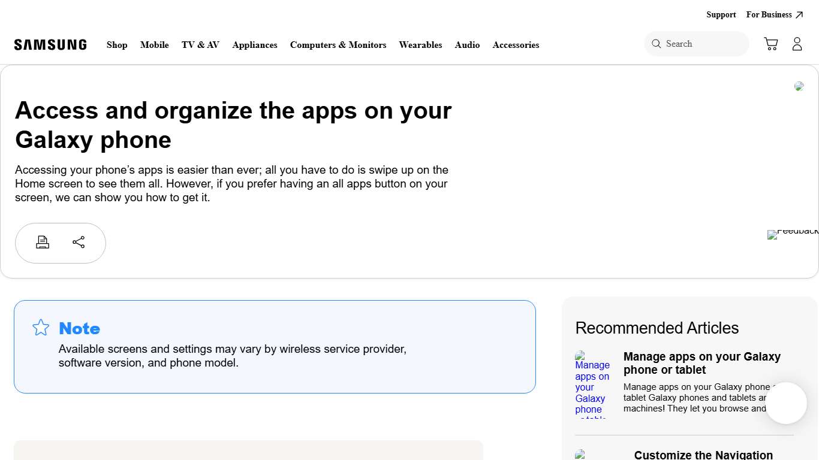The height and width of the screenshot is (460, 819).
Task: Open the Wearables menu
Action: [x=420, y=45]
